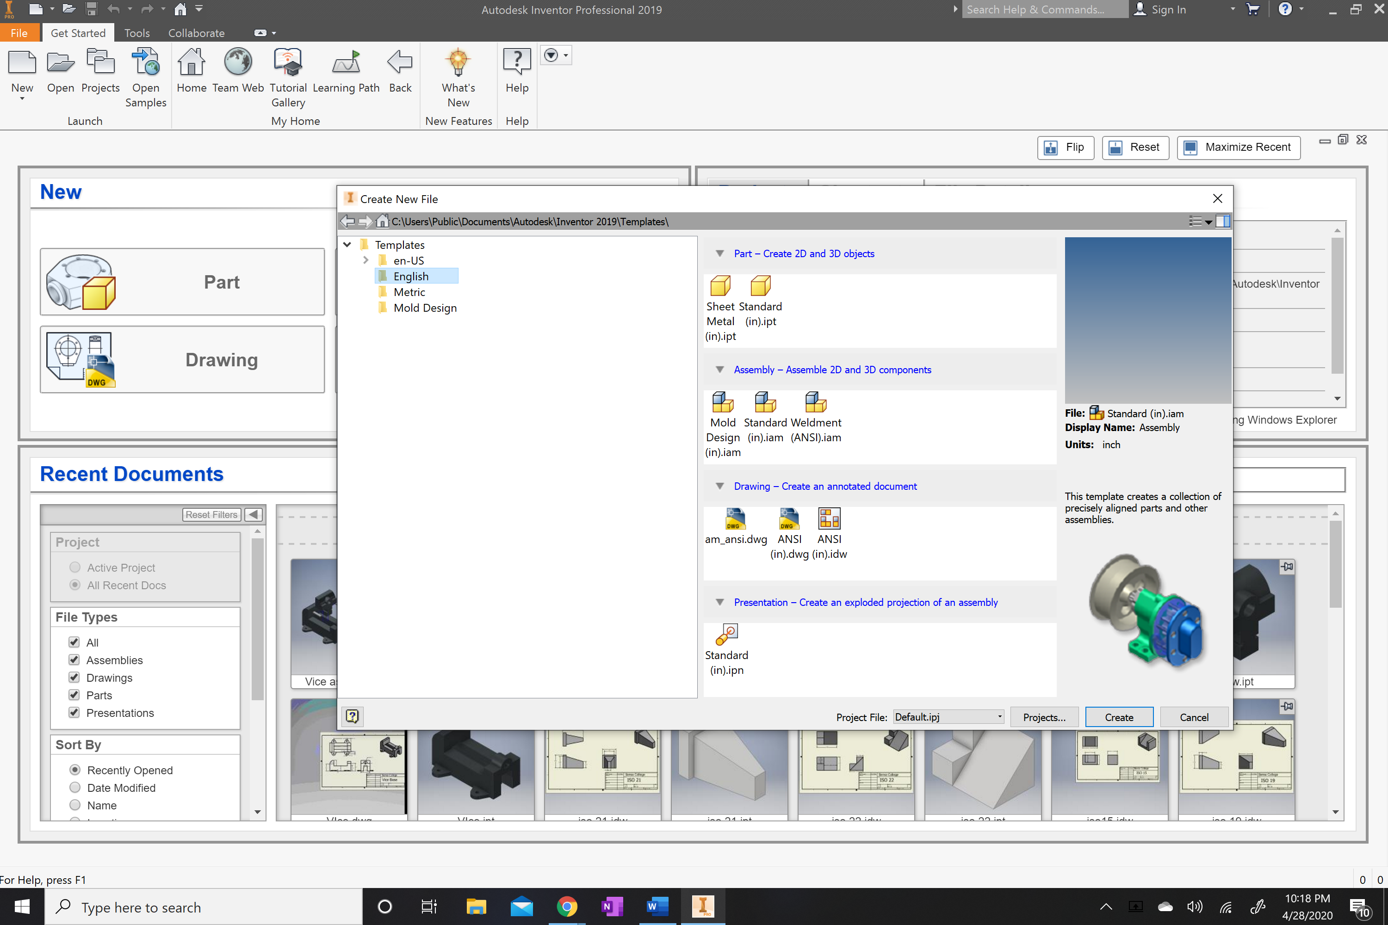The image size is (1388, 925).
Task: Click the dialog help question-mark icon
Action: 352,716
